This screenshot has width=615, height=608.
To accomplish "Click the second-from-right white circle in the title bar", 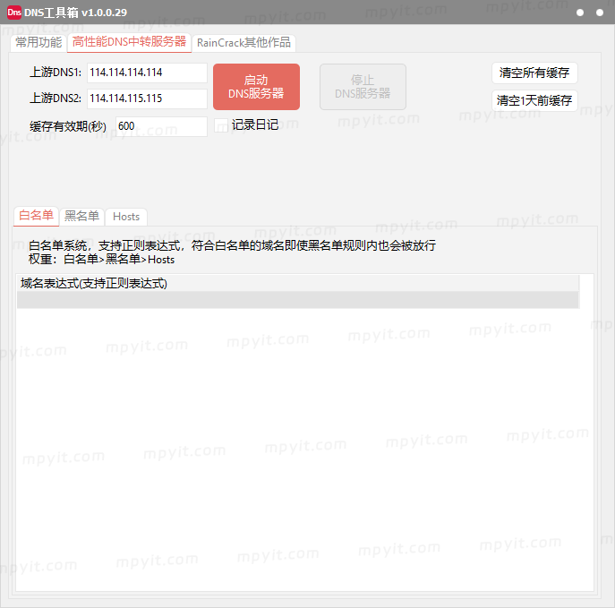I will pyautogui.click(x=580, y=13).
